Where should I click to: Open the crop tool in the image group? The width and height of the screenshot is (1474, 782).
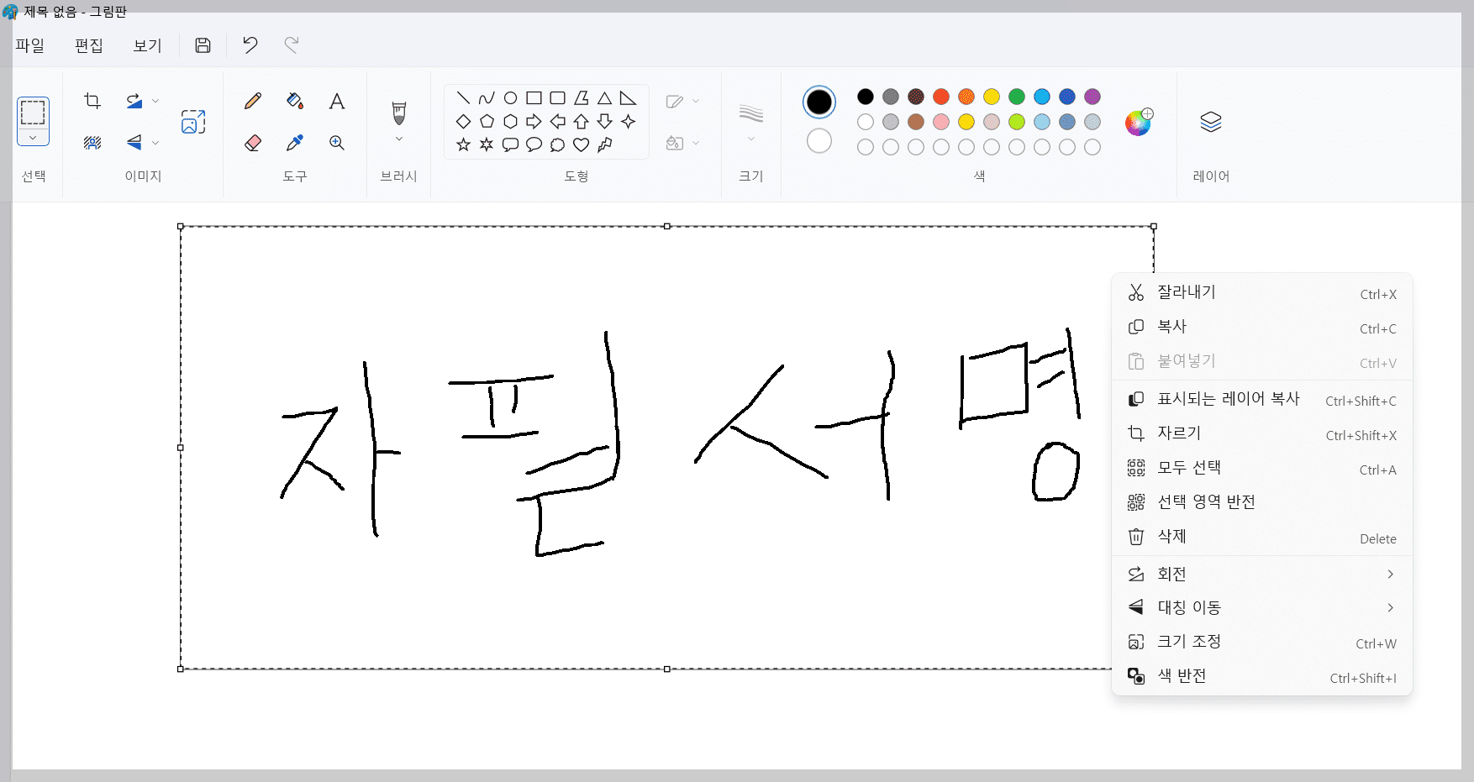click(x=92, y=100)
